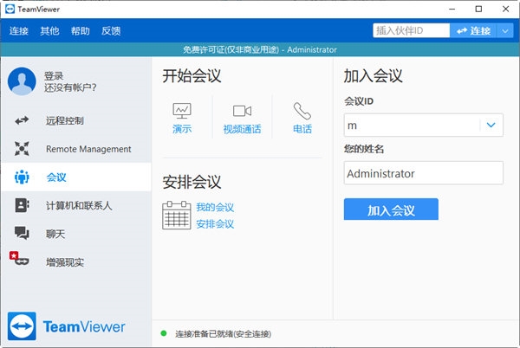Focus the 插入伙伴ID input field
Viewport: 520px width, 348px height.
pyautogui.click(x=411, y=31)
